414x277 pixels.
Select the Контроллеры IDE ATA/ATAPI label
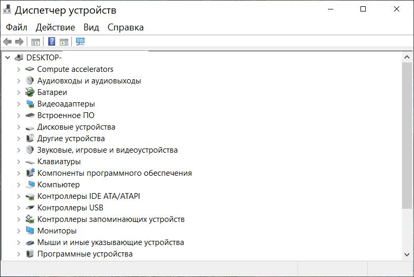[89, 196]
